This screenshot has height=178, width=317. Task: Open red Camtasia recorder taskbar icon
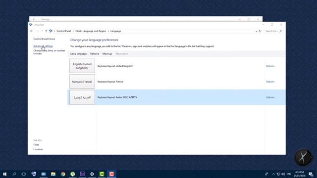click(x=111, y=174)
